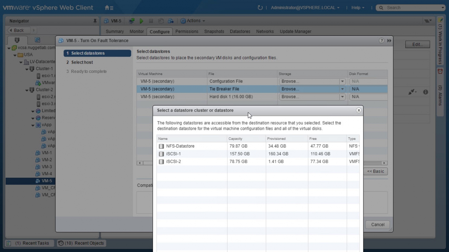Click the Cancel button in wizard
The image size is (449, 252).
378,224
